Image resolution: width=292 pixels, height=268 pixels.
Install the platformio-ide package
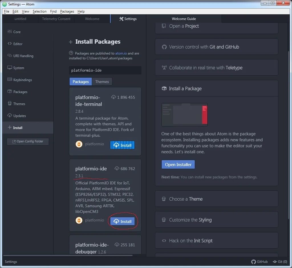(x=122, y=221)
